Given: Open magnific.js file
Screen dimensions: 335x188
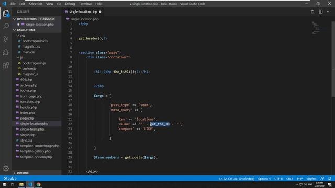Looking at the screenshot, I should [x=30, y=74].
